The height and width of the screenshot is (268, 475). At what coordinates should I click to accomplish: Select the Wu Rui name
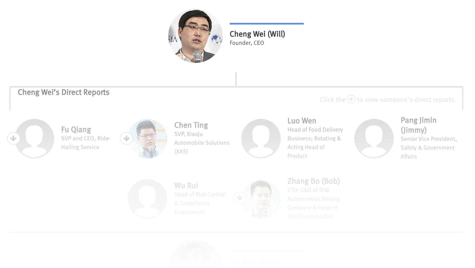186,185
